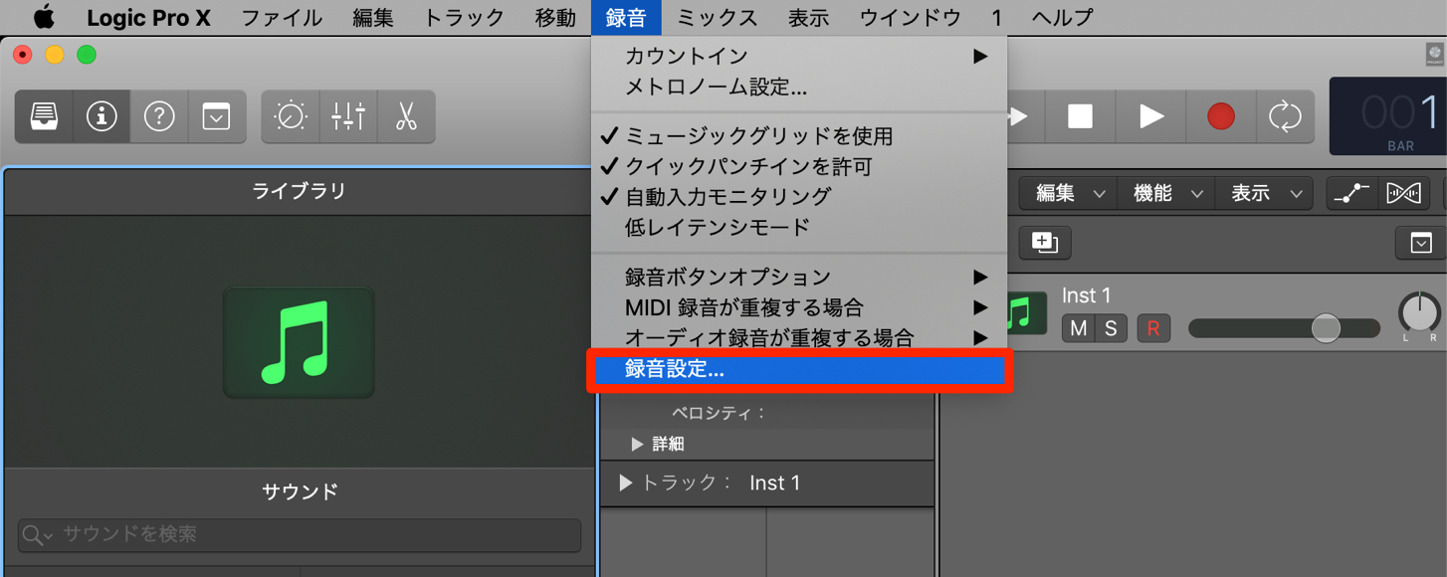The width and height of the screenshot is (1447, 577).
Task: Record-enable the Inst 1 track
Action: [x=1153, y=328]
